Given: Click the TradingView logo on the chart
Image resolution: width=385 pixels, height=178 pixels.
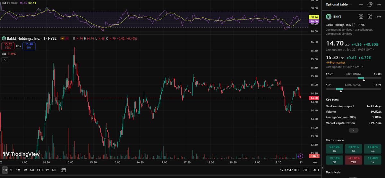Looking at the screenshot, I should [x=21, y=154].
